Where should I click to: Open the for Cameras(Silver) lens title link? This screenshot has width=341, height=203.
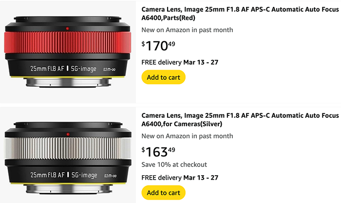(x=240, y=120)
